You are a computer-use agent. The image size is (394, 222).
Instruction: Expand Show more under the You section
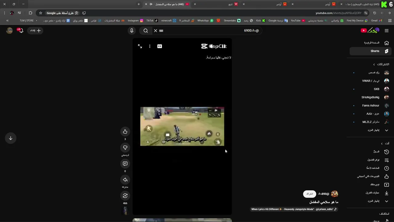pos(370,201)
